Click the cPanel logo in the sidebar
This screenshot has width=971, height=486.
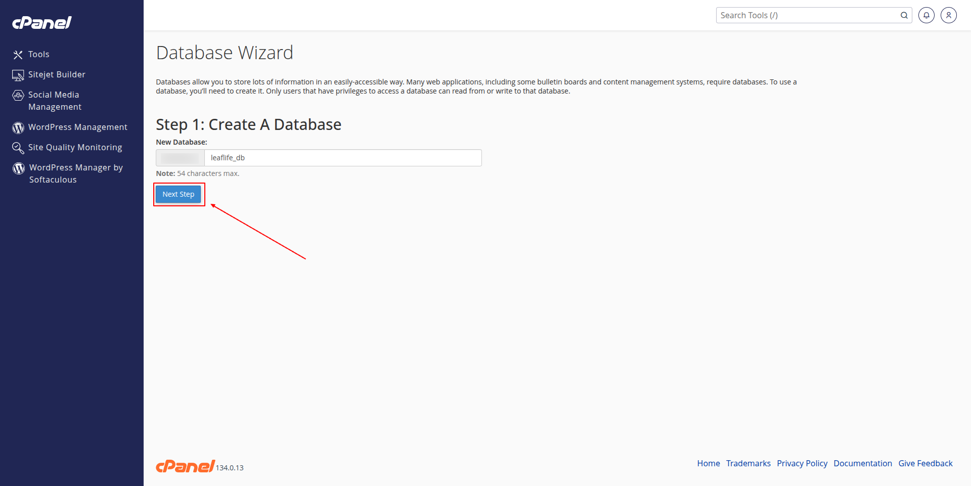[41, 23]
